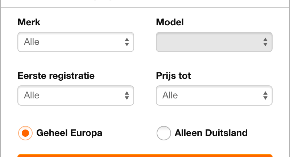The height and width of the screenshot is (157, 290).
Task: Click arrows icon in Prijs tot select
Action: [x=265, y=96]
